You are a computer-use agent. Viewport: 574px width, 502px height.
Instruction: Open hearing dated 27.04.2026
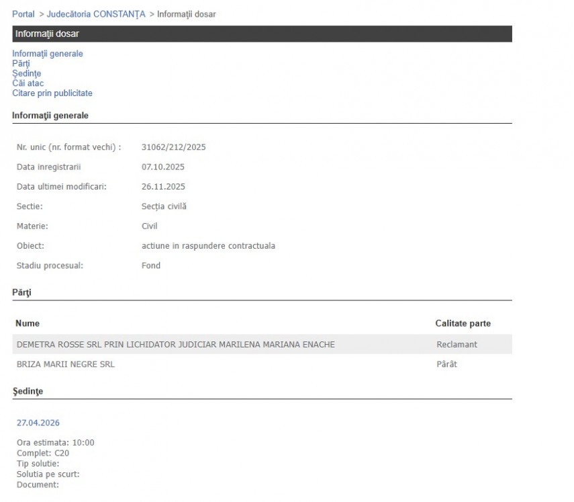tap(38, 423)
